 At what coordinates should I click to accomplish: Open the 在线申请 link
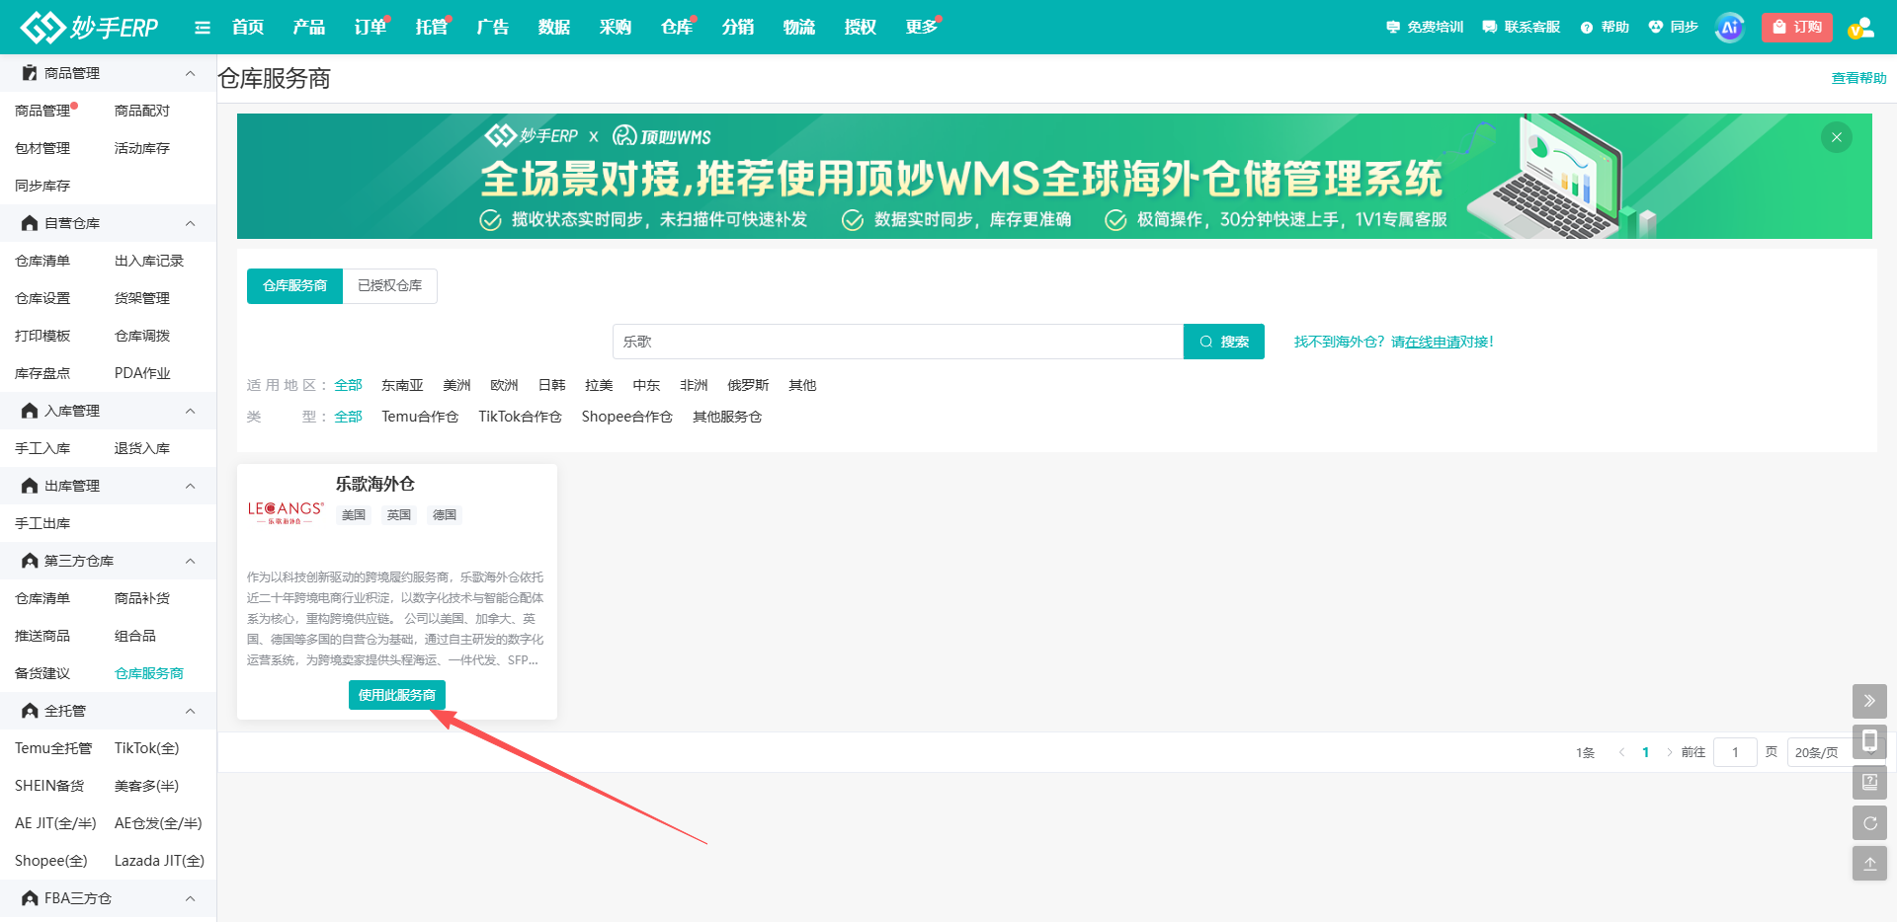1433,342
